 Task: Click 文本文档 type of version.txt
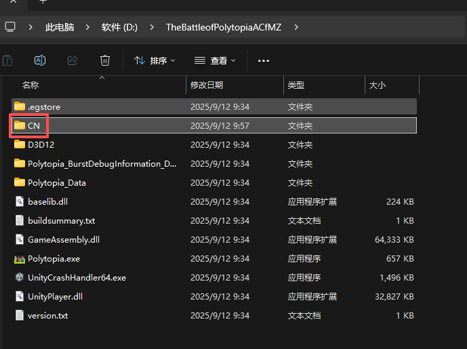pos(304,316)
